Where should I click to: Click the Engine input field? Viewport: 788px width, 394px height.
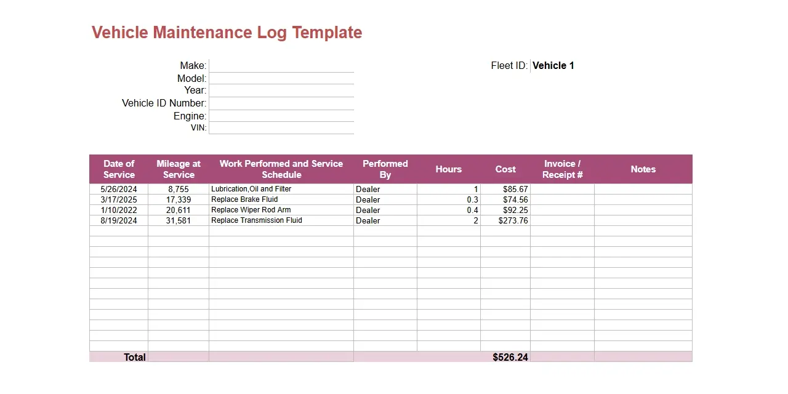tap(281, 116)
